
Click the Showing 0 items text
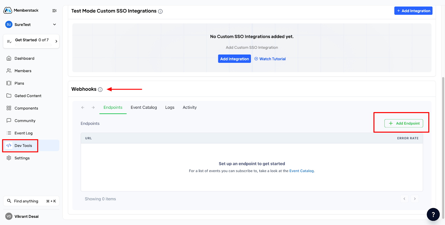pos(100,199)
